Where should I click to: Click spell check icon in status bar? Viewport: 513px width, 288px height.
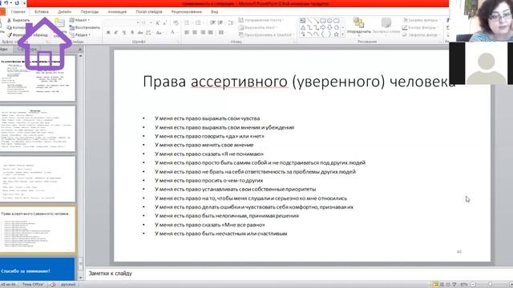click(53, 285)
